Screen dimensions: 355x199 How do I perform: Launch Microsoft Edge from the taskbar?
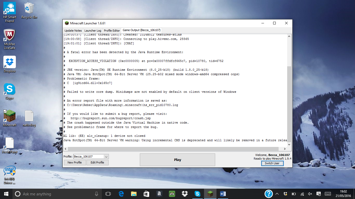click(x=121, y=194)
